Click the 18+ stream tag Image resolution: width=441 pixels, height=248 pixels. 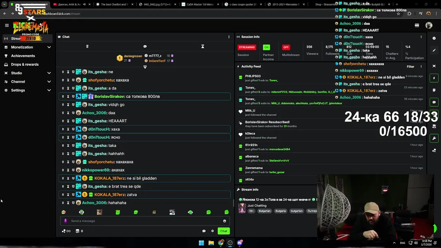(251, 211)
